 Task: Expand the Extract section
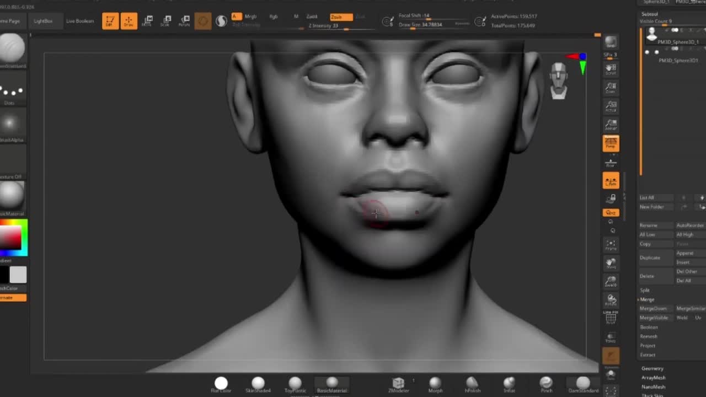coord(648,355)
